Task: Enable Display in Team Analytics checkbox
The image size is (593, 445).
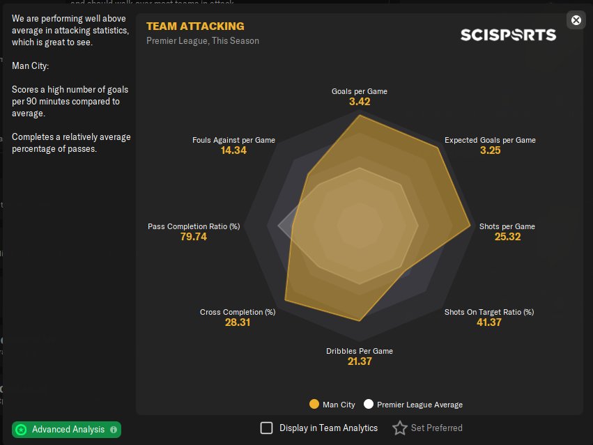Action: (266, 428)
